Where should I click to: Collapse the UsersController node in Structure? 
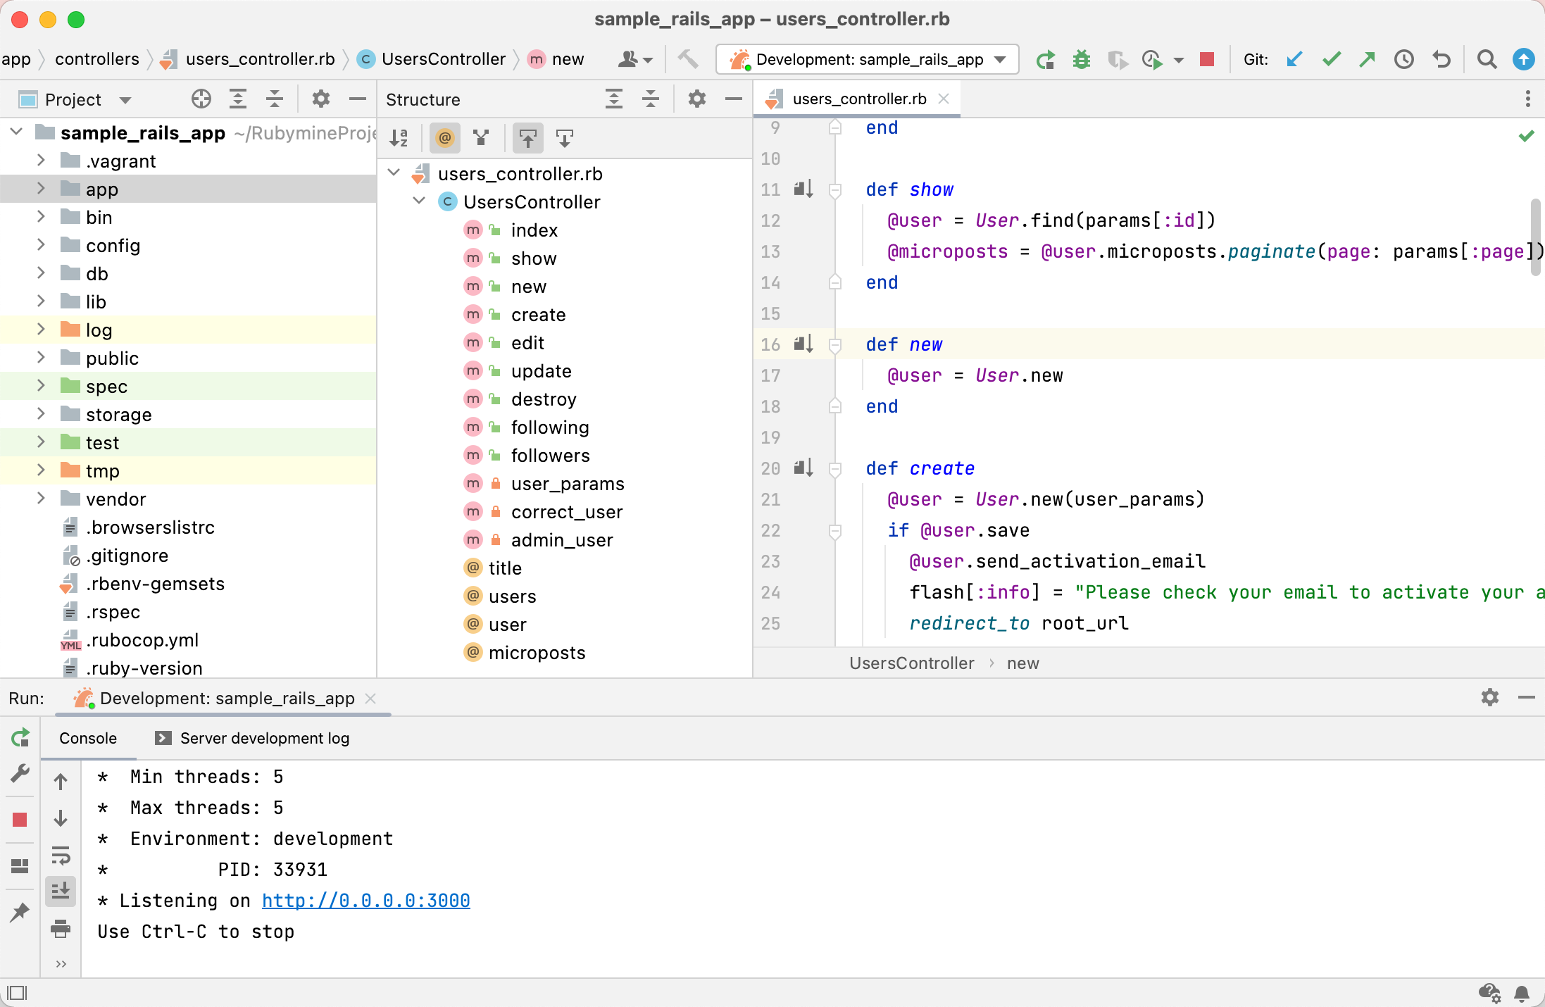tap(419, 201)
